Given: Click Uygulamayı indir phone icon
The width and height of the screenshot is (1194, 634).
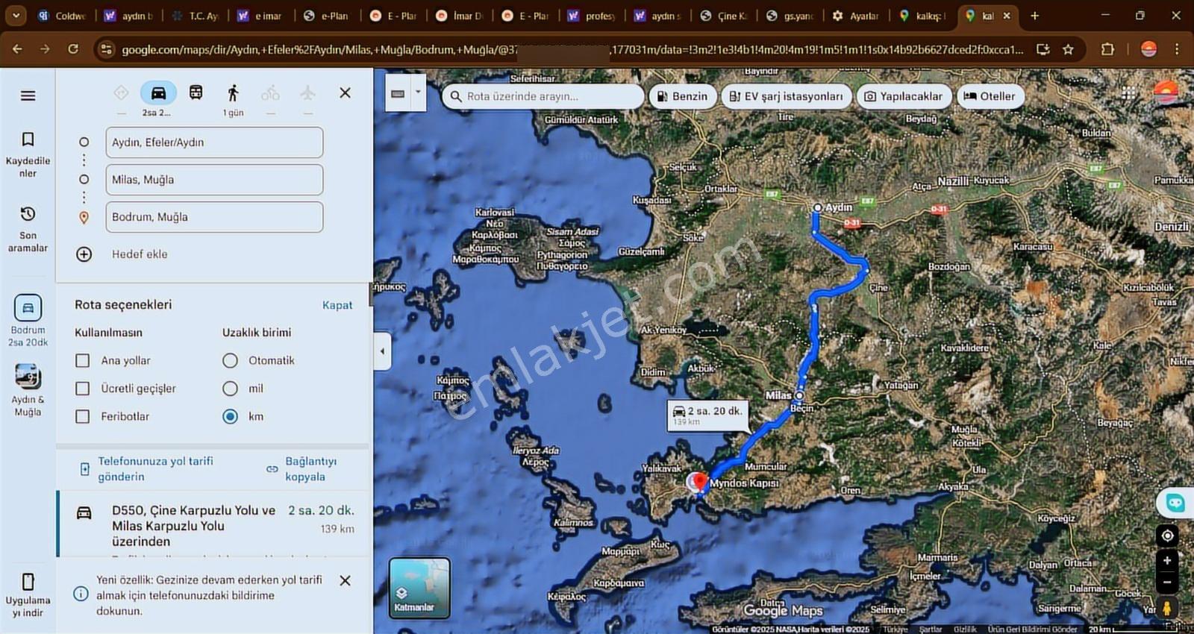Looking at the screenshot, I should point(28,582).
